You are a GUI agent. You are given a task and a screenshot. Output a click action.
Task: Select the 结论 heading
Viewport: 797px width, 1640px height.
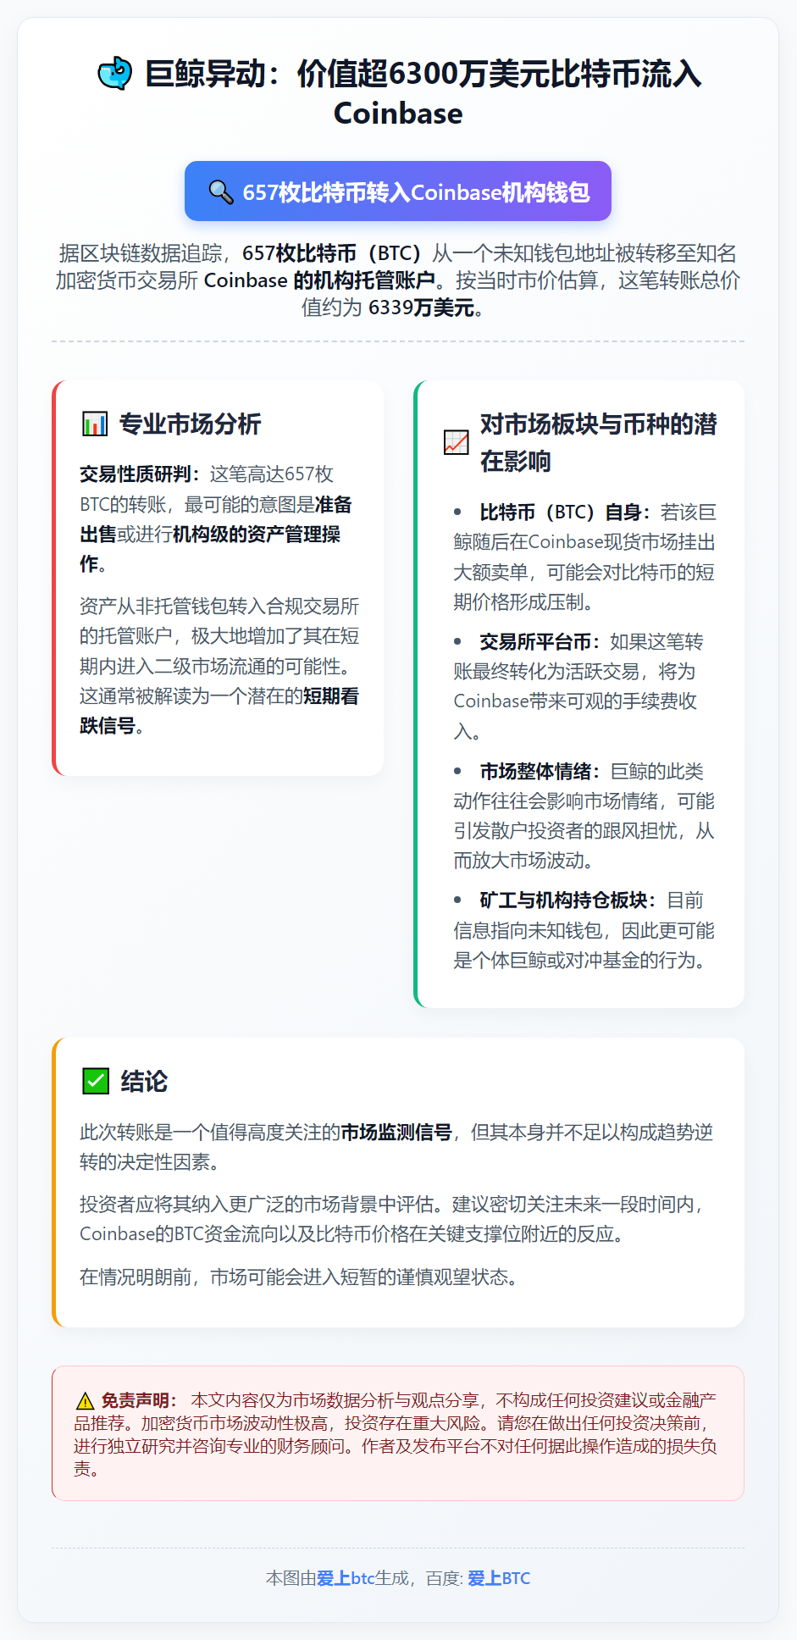tap(144, 1081)
